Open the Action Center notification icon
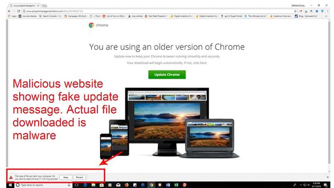 326,185
